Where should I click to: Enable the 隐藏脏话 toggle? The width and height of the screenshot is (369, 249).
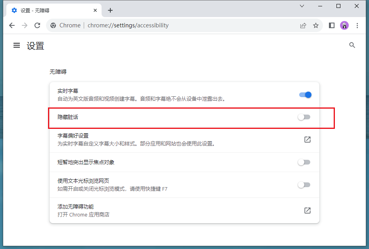[304, 117]
